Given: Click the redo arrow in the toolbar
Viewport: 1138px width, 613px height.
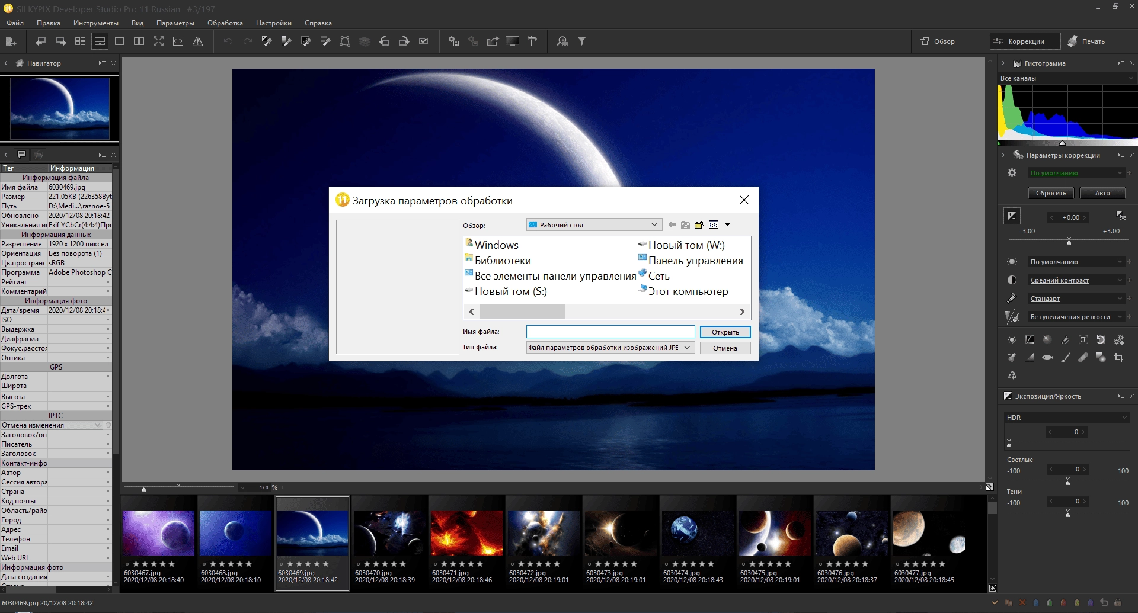Looking at the screenshot, I should click(x=247, y=41).
